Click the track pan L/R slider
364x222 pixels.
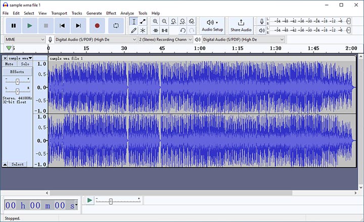[17, 91]
